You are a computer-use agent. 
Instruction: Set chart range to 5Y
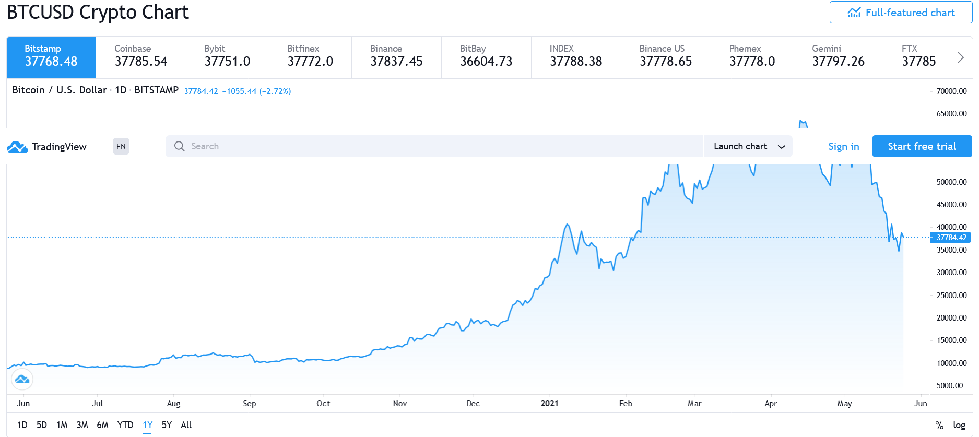tap(167, 425)
